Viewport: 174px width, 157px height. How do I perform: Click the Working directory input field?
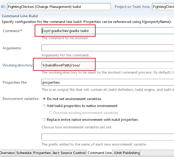point(108,65)
